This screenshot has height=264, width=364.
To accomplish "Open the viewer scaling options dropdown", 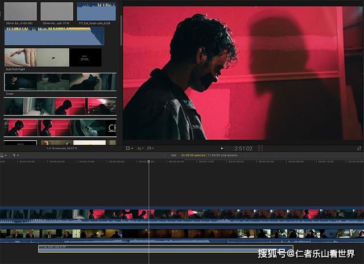I will [x=129, y=148].
